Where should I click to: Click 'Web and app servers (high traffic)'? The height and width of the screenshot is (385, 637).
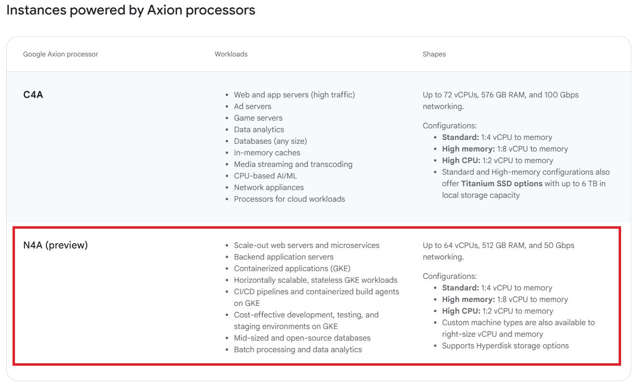point(294,95)
